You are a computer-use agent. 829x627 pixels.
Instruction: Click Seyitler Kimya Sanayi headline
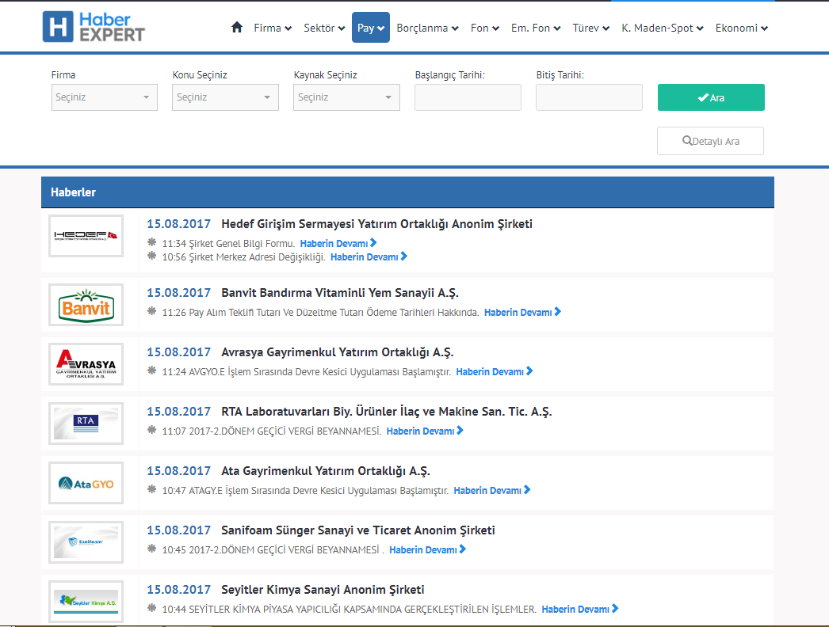click(323, 590)
